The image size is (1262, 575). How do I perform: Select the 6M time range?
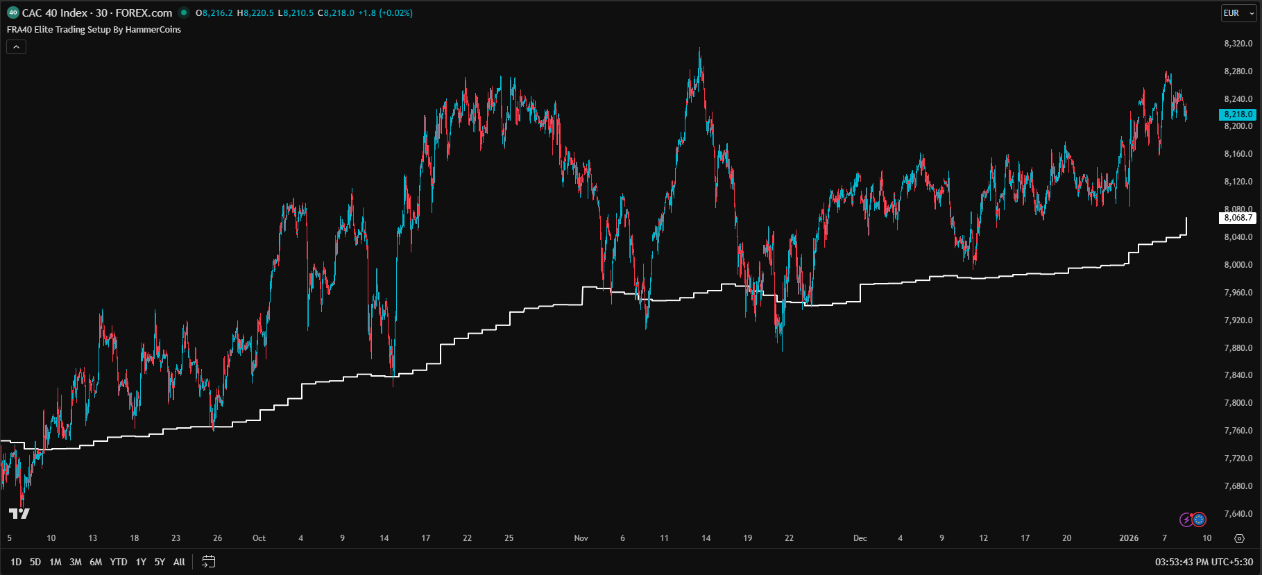[x=96, y=562]
